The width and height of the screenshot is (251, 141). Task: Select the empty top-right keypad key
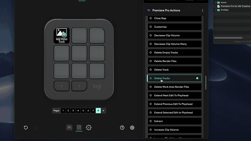97,36
